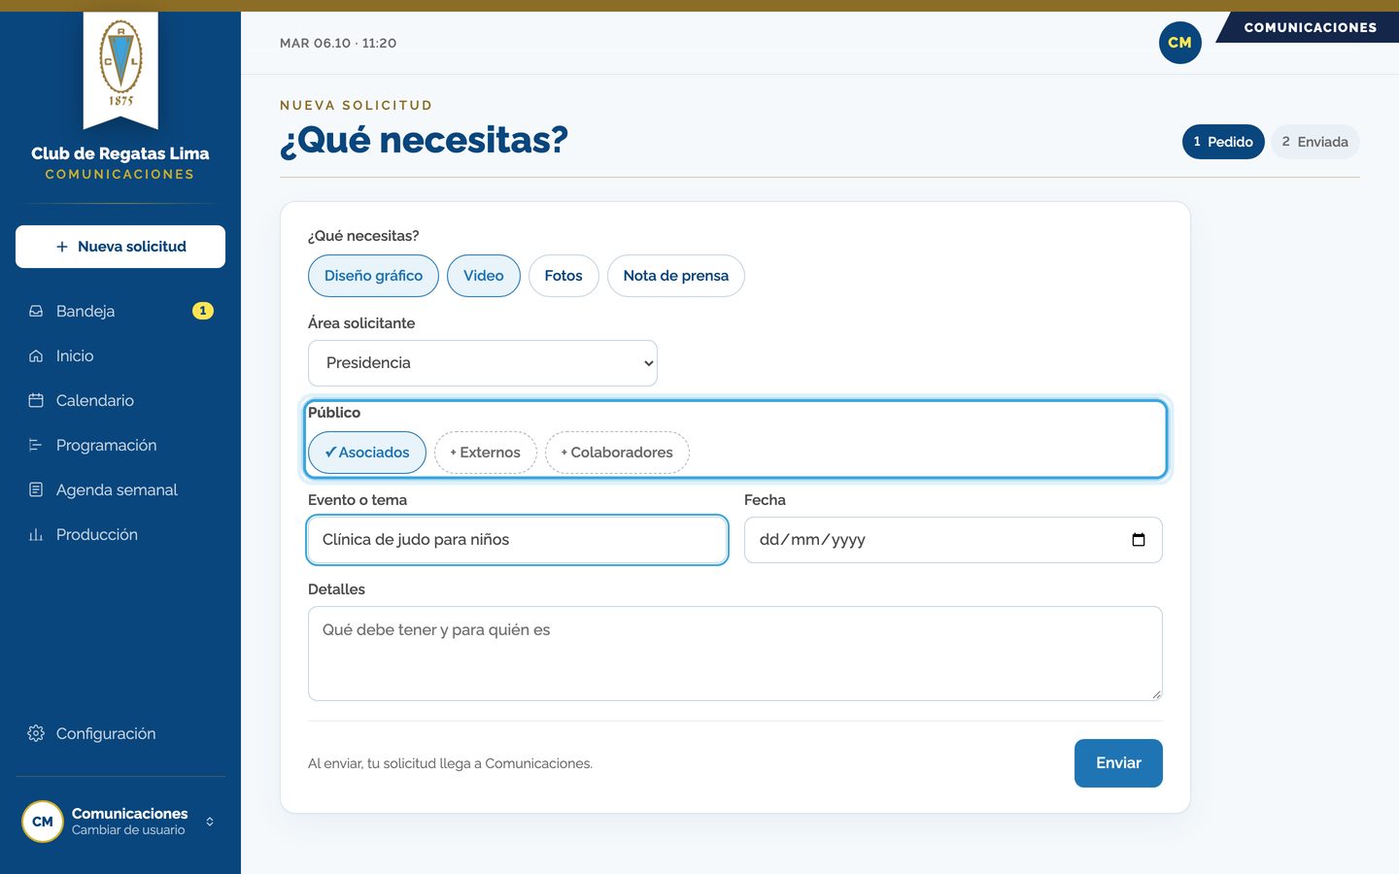The height and width of the screenshot is (874, 1399).
Task: Open the Área solicitante dropdown
Action: click(483, 363)
